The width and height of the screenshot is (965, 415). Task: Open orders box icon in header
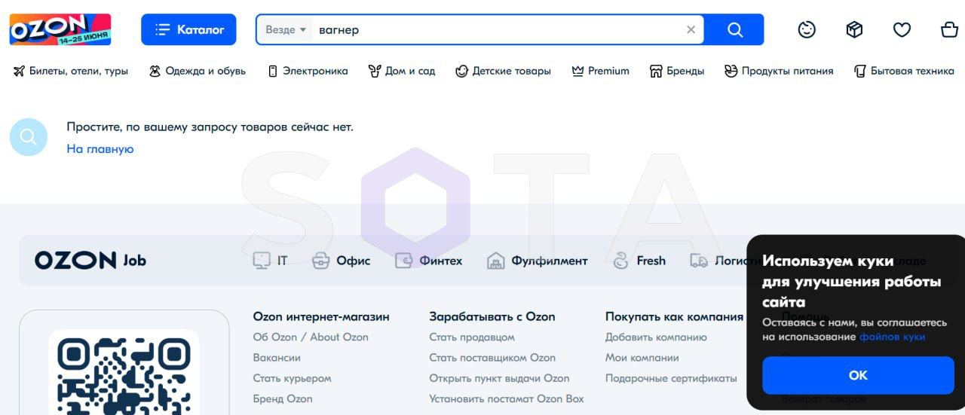coord(854,30)
